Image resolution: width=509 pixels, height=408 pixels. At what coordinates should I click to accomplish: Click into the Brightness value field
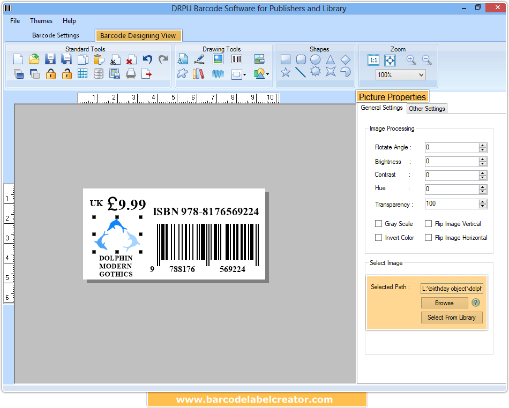point(452,162)
